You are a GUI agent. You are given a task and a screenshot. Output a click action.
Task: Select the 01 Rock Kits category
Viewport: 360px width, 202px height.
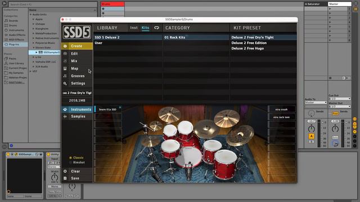coord(196,38)
